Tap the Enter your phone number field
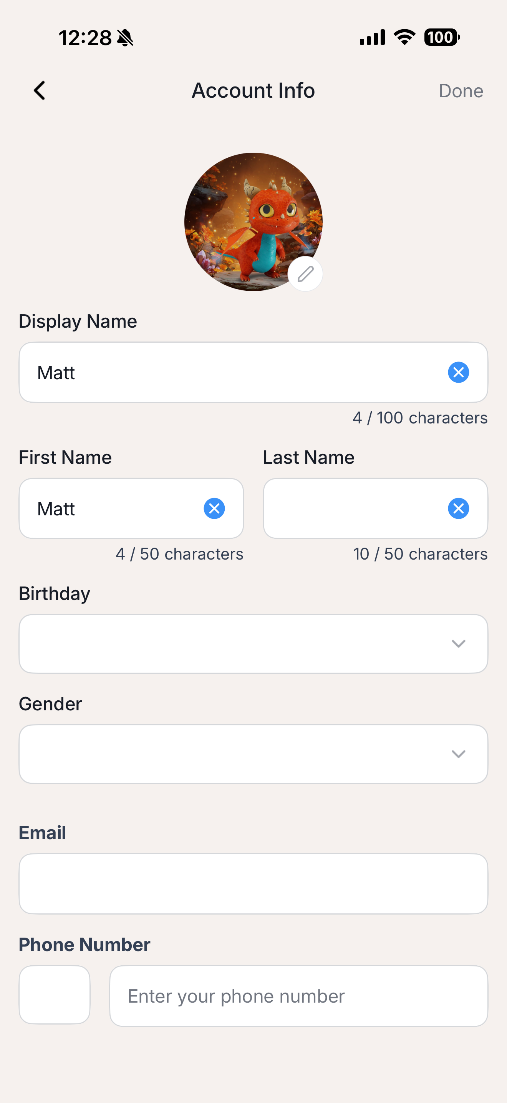The image size is (507, 1103). click(298, 996)
